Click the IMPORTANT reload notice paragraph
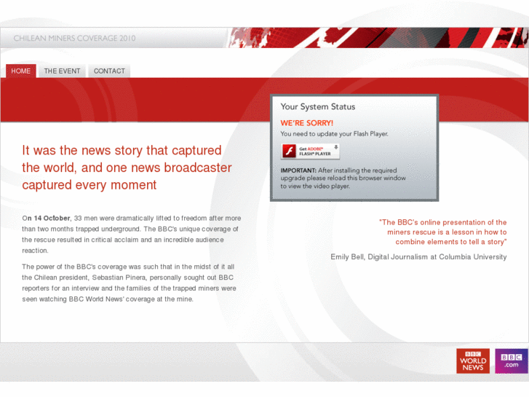The height and width of the screenshot is (397, 529). click(x=343, y=178)
